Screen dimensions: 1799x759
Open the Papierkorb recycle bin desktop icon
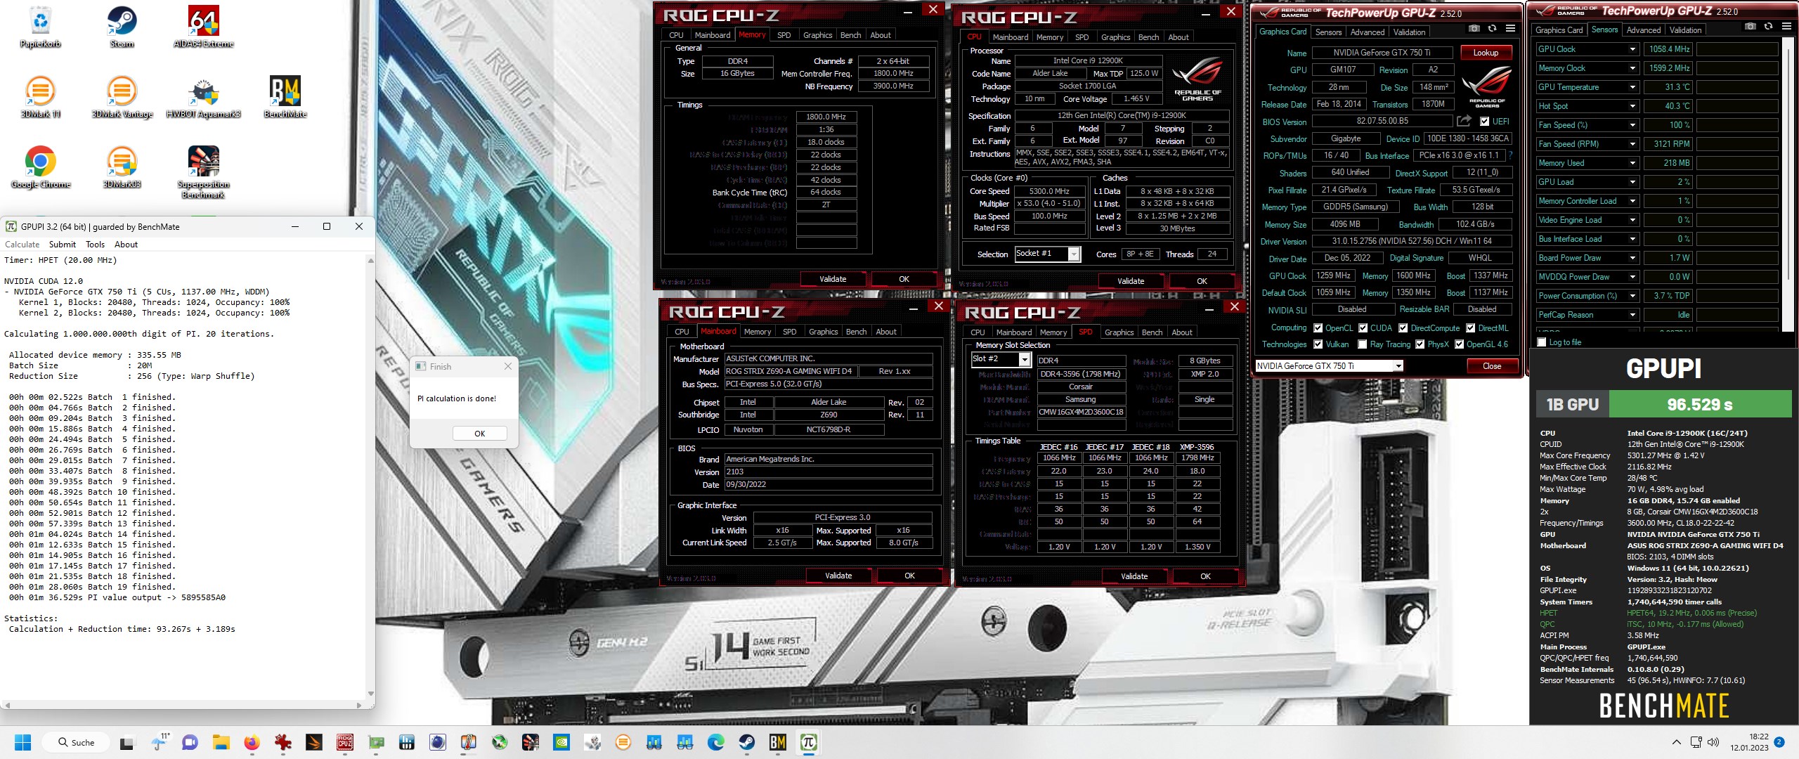[40, 27]
